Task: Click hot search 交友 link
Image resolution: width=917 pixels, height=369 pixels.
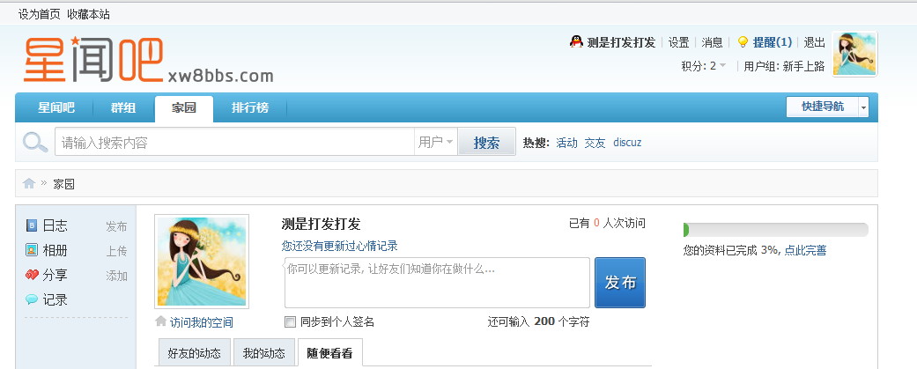Action: pyautogui.click(x=595, y=143)
